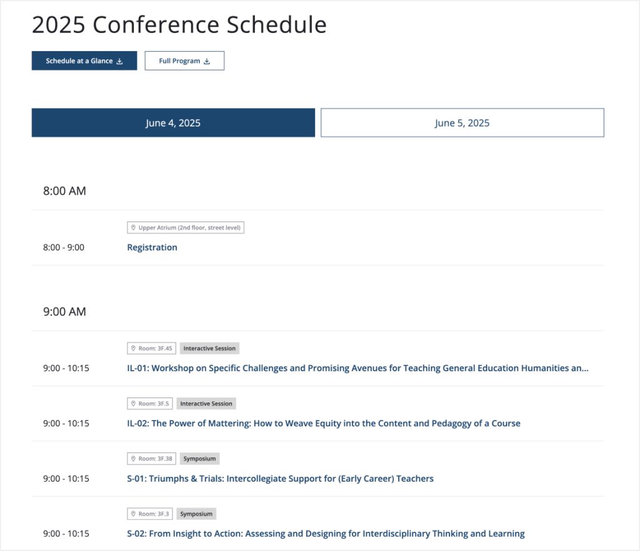Viewport: 640px width, 551px height.
Task: Click location pin icon for Upper Atrium
Action: click(x=133, y=228)
